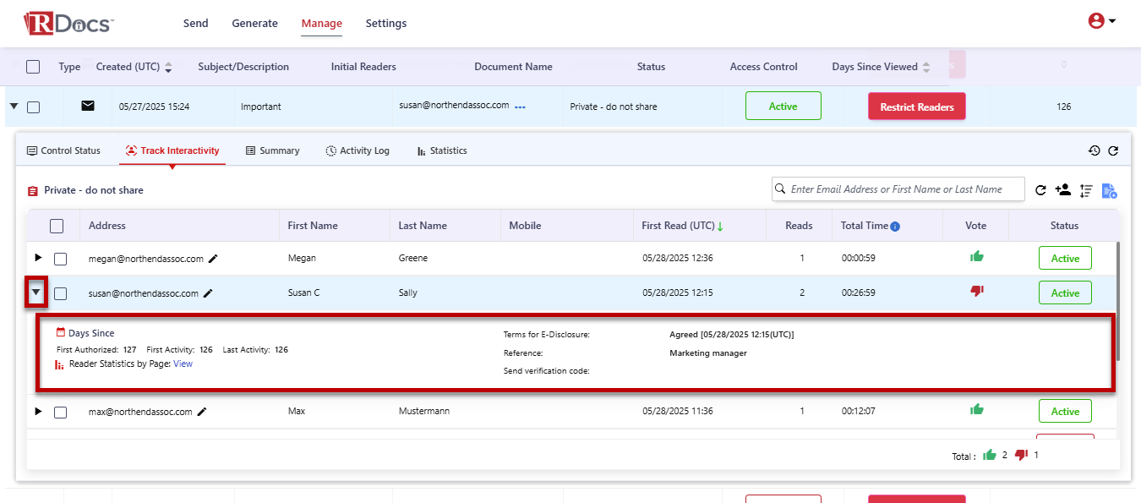Click the add reader person icon

pyautogui.click(x=1063, y=190)
